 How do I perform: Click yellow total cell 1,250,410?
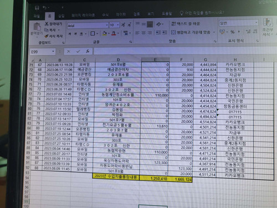click(x=153, y=179)
